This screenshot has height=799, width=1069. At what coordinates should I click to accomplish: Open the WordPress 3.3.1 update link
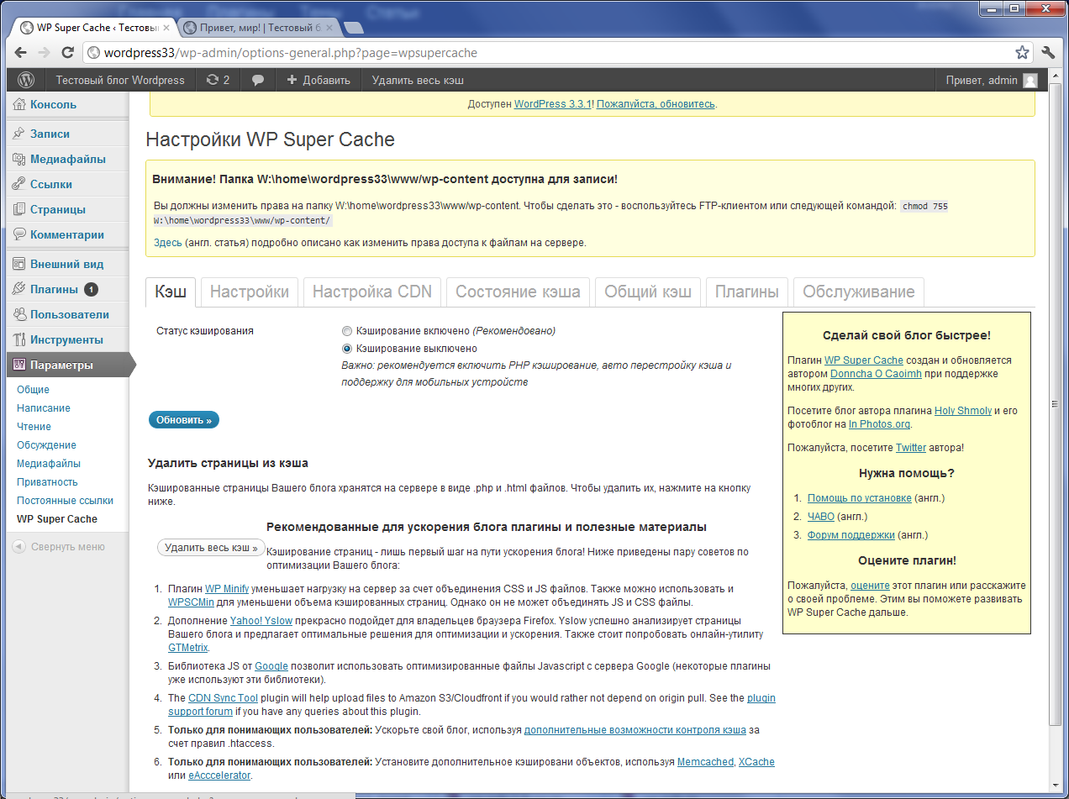click(554, 104)
